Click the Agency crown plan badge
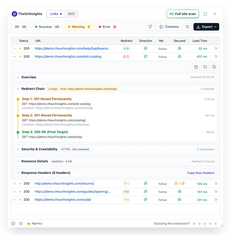 click(35, 223)
